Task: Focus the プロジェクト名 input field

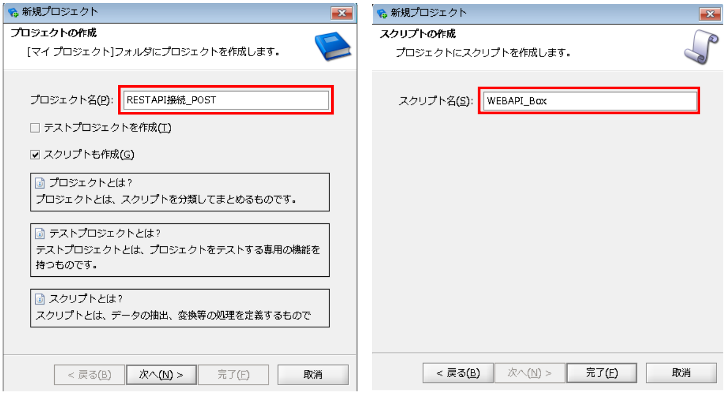Action: click(226, 100)
